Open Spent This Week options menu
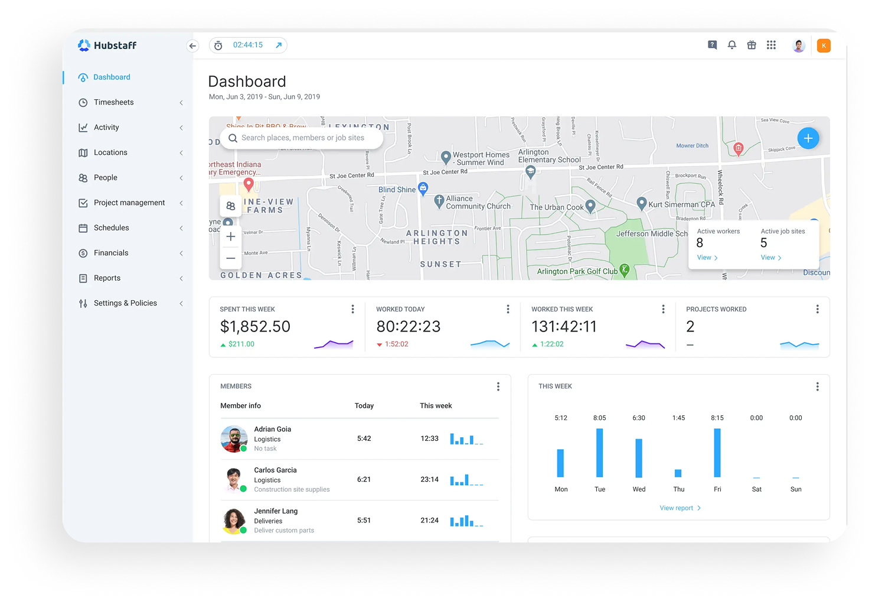The width and height of the screenshot is (872, 601). tap(352, 309)
